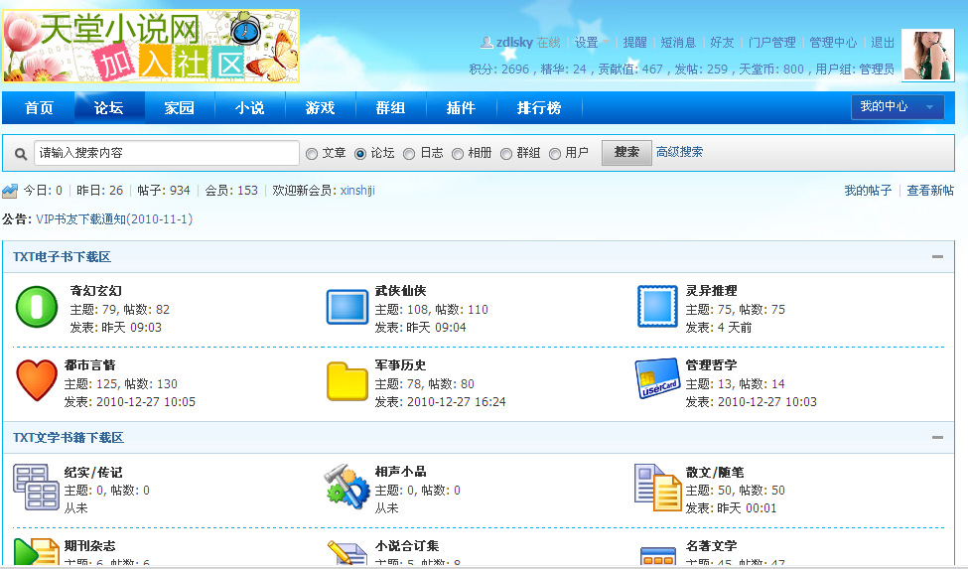Go to the 首页 nav tab

coord(39,108)
